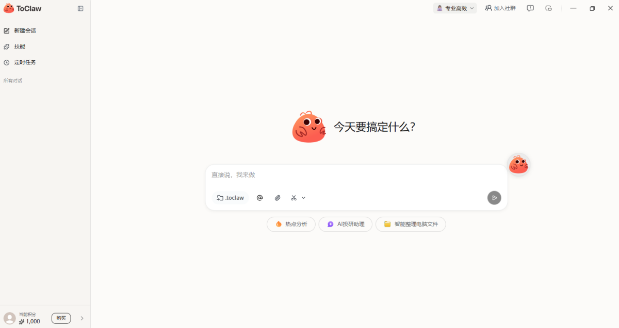Click the 购买 buy button
The height and width of the screenshot is (328, 619).
point(61,318)
